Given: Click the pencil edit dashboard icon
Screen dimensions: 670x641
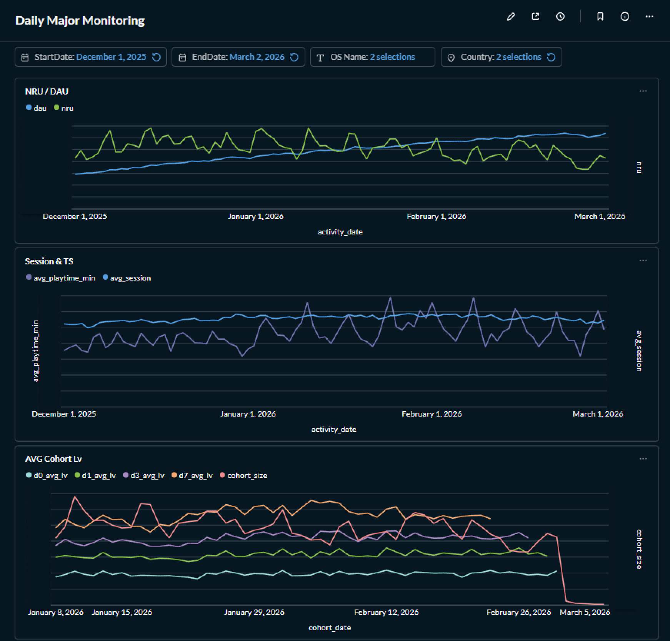Looking at the screenshot, I should tap(511, 17).
